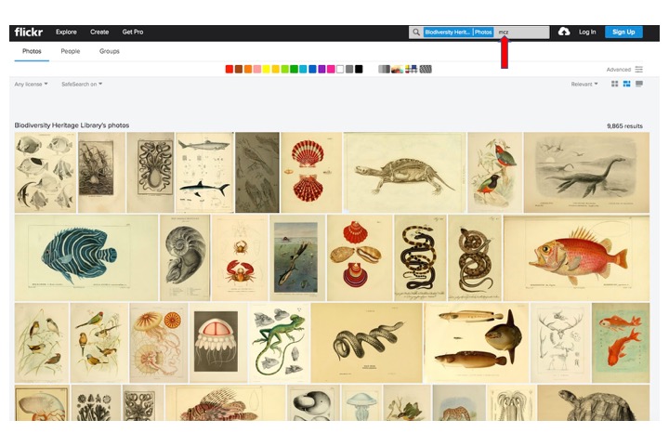
Task: Filter by black color swatch
Action: tap(359, 69)
